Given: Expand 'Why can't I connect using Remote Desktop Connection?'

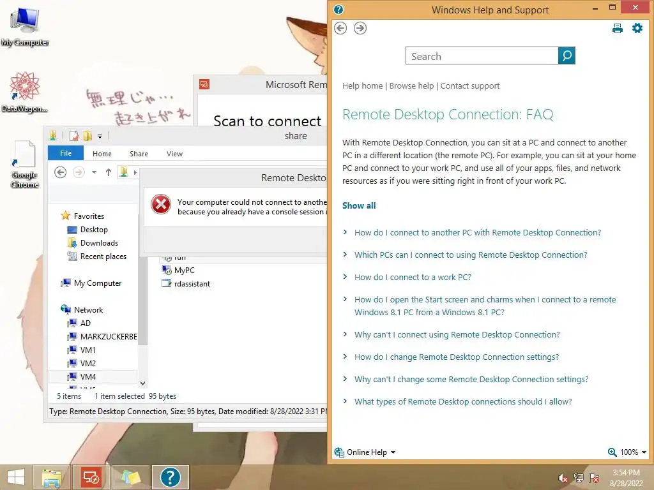Looking at the screenshot, I should [x=457, y=334].
